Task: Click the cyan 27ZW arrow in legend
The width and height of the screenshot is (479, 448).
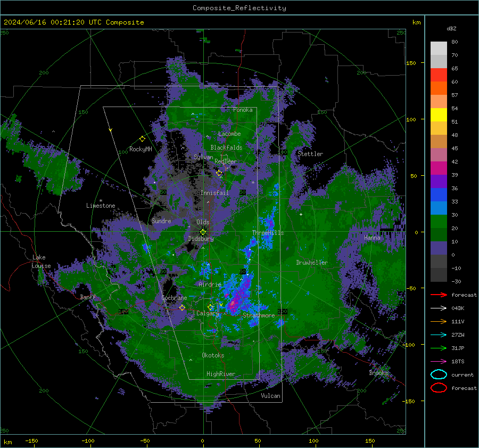Action: 439,335
